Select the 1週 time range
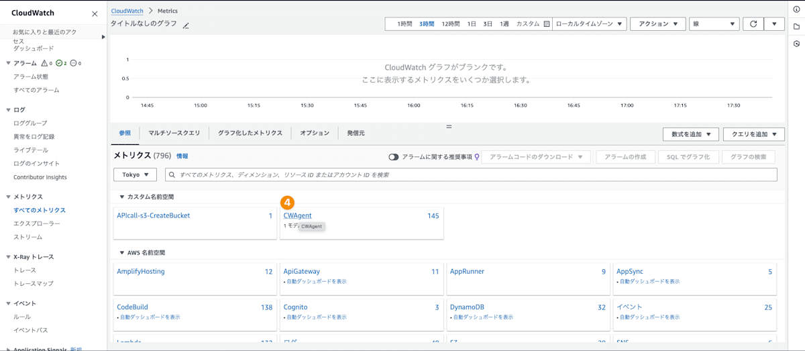This screenshot has height=351, width=805. pyautogui.click(x=504, y=23)
